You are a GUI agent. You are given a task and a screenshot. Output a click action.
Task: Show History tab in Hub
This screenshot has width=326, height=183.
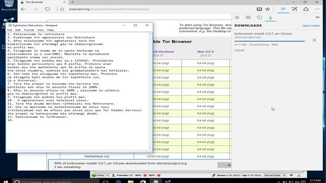coord(259,17)
